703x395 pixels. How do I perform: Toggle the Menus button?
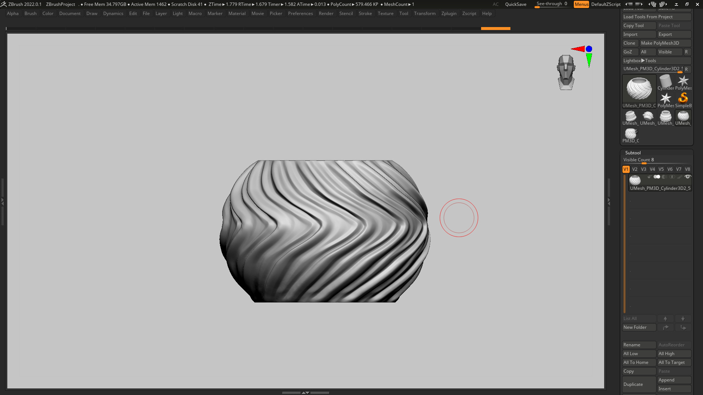pos(581,4)
